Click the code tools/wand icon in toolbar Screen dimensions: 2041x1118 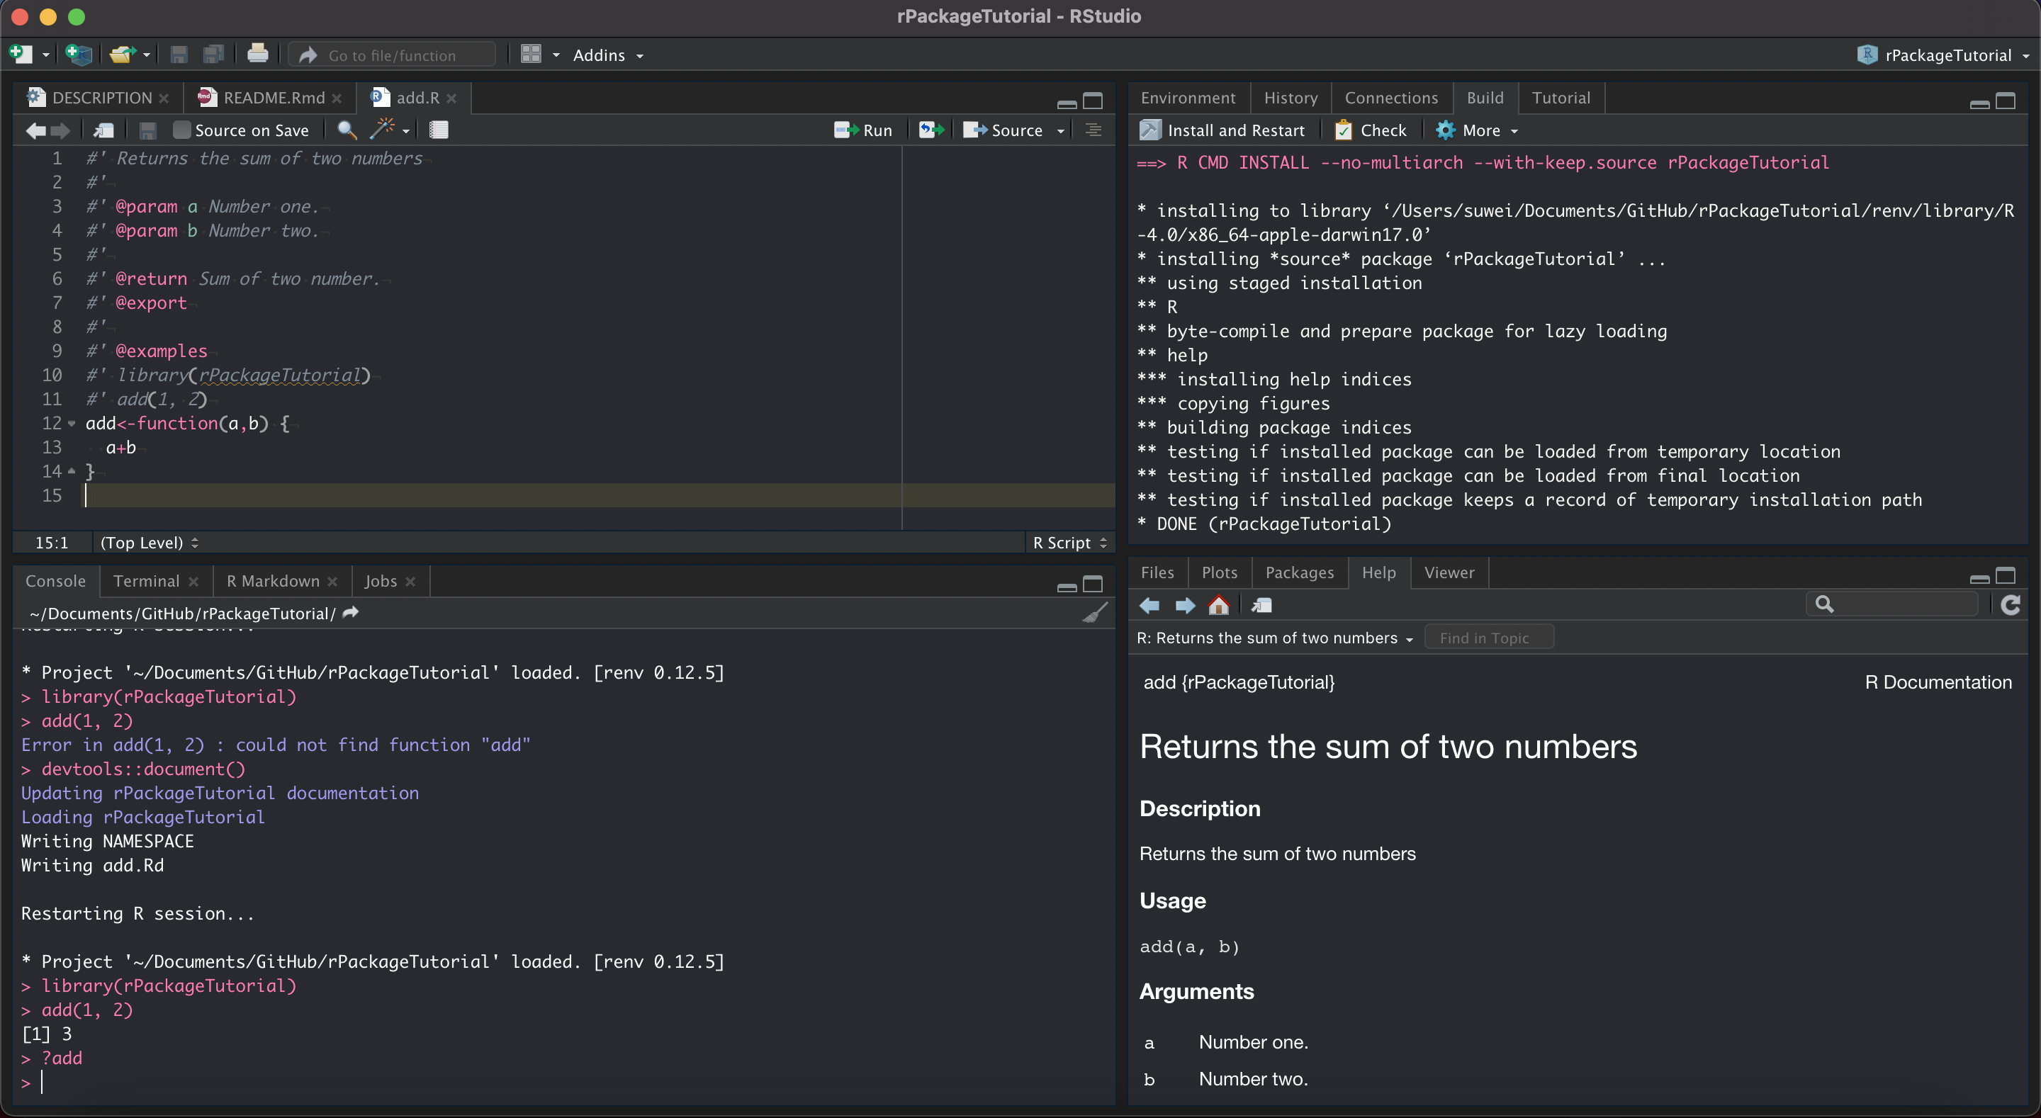point(384,128)
